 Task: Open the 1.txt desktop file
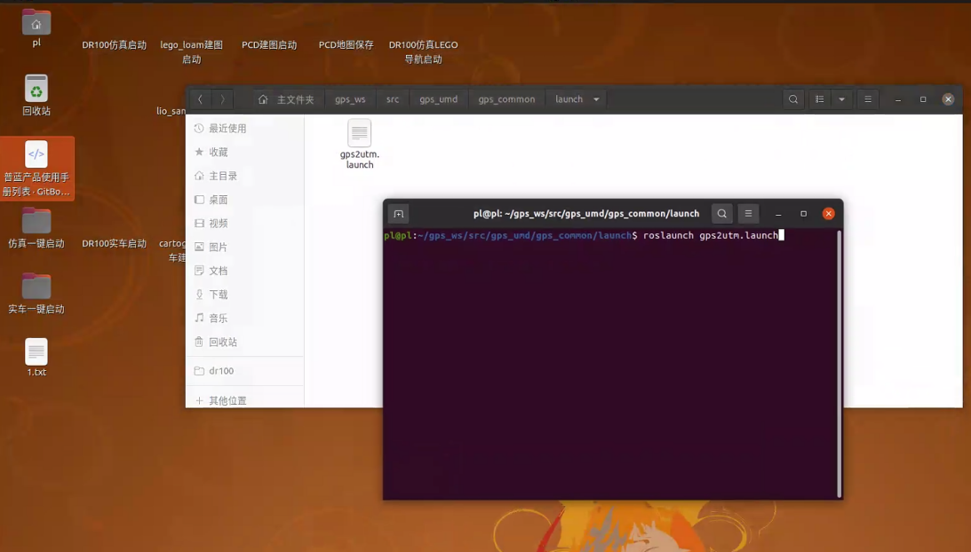(x=36, y=352)
